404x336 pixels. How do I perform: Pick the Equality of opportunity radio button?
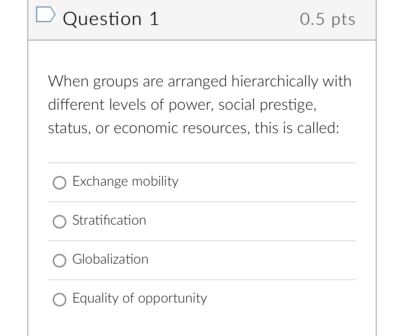tap(60, 300)
